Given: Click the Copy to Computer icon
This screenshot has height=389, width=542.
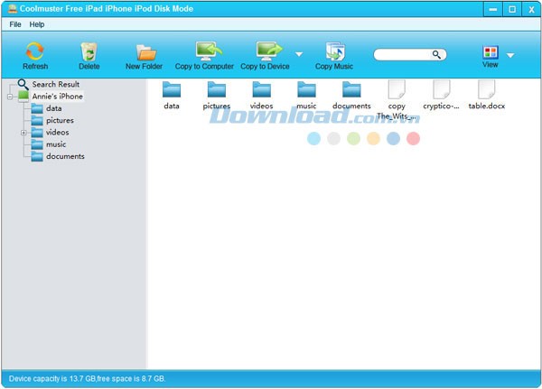Looking at the screenshot, I should pos(204,51).
